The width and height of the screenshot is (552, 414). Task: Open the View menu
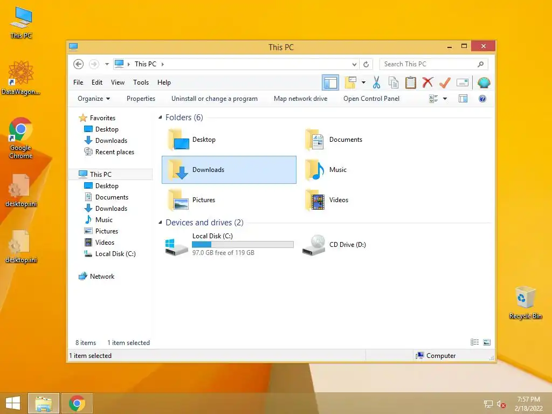118,82
